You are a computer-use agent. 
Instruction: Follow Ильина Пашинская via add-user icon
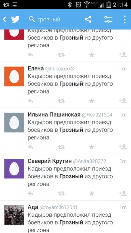click(123, 147)
